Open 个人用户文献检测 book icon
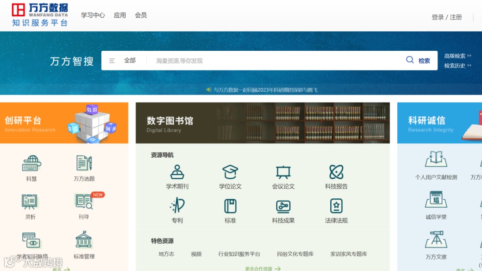Viewport: 482px width, 271px height. coord(436,159)
